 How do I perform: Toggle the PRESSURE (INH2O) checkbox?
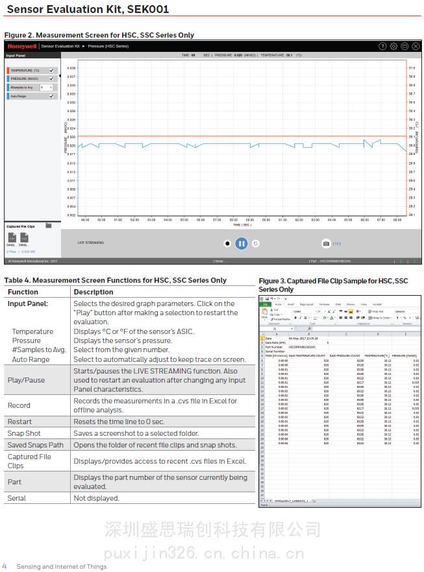point(51,79)
